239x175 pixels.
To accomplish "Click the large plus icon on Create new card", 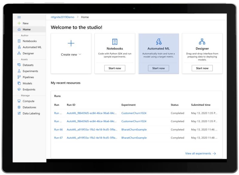I will 71,43.
